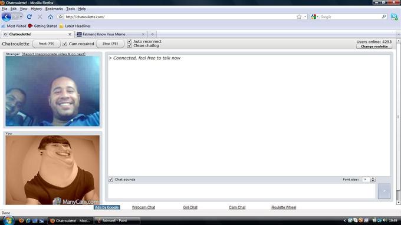Click the Font size value field

(x=366, y=180)
